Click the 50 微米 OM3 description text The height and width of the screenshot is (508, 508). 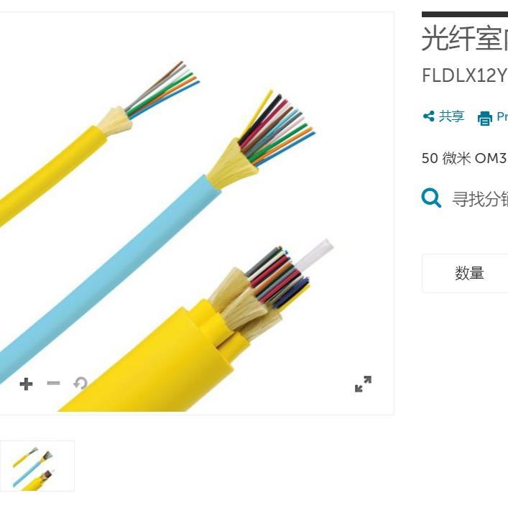point(465,158)
